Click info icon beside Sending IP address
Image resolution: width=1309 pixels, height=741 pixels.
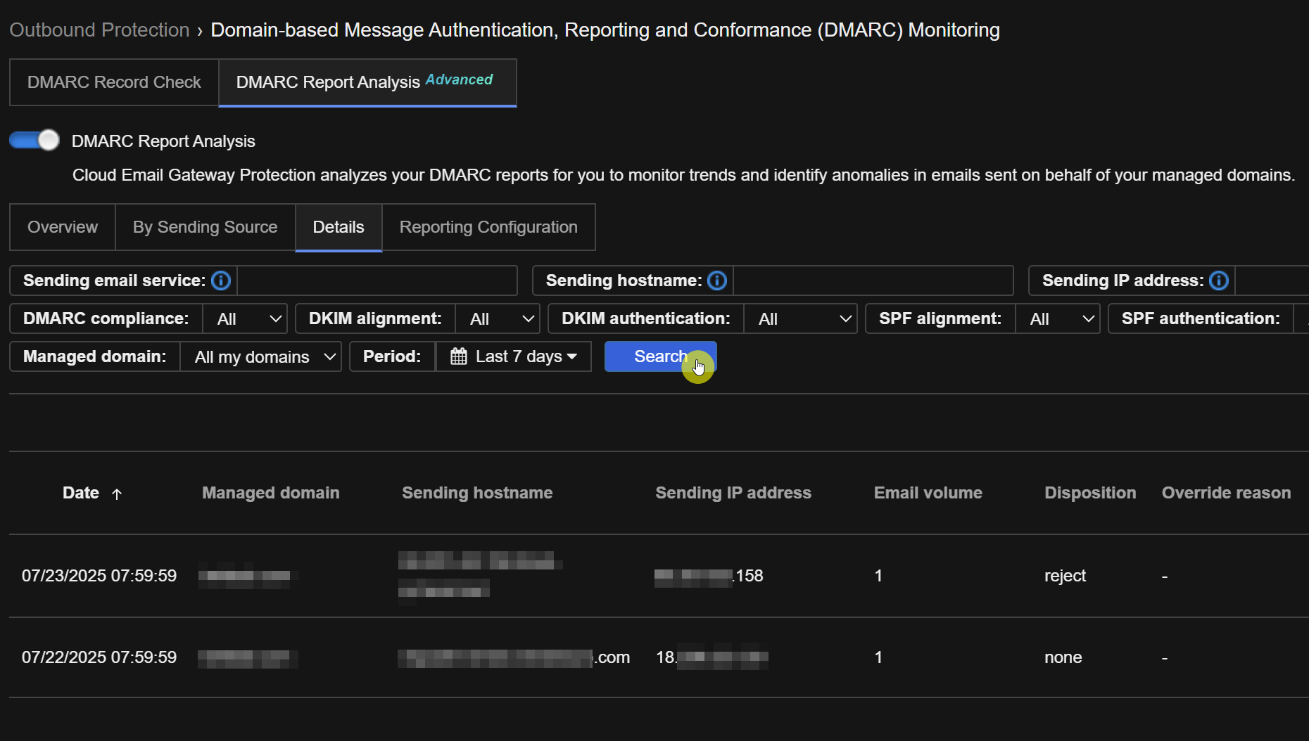[x=1219, y=281]
